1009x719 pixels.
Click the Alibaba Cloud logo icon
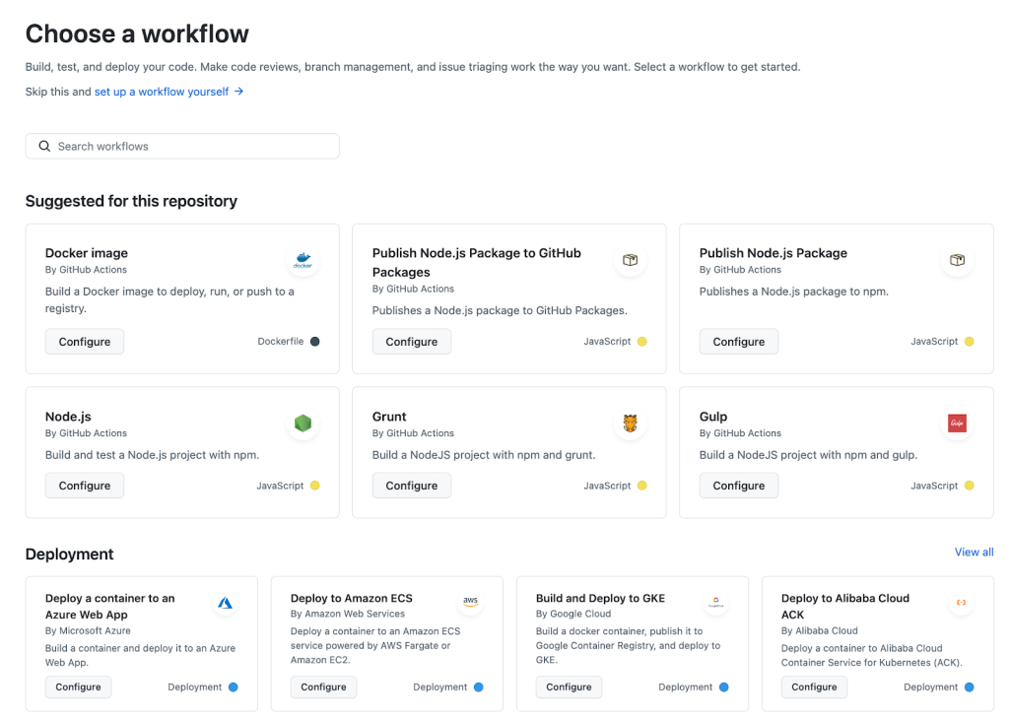[x=961, y=602]
